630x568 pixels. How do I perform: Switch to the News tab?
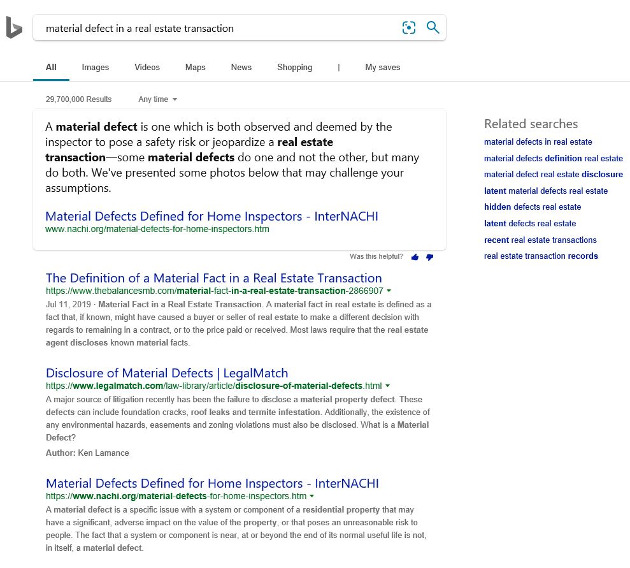coord(241,67)
